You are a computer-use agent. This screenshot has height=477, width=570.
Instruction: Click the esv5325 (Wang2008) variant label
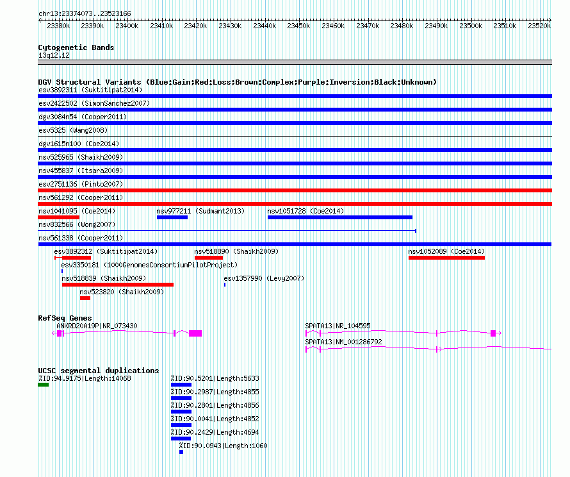coord(73,130)
